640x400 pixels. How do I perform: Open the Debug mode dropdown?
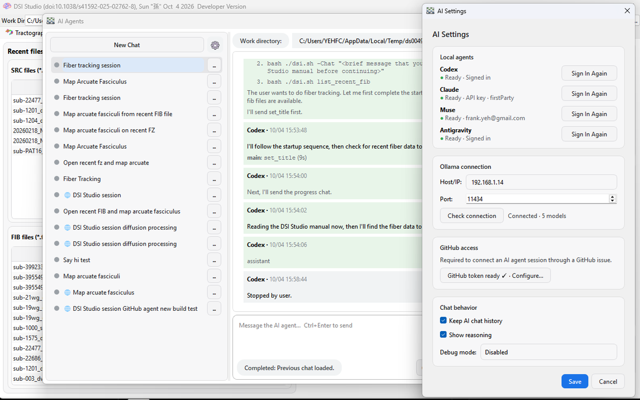(549, 352)
